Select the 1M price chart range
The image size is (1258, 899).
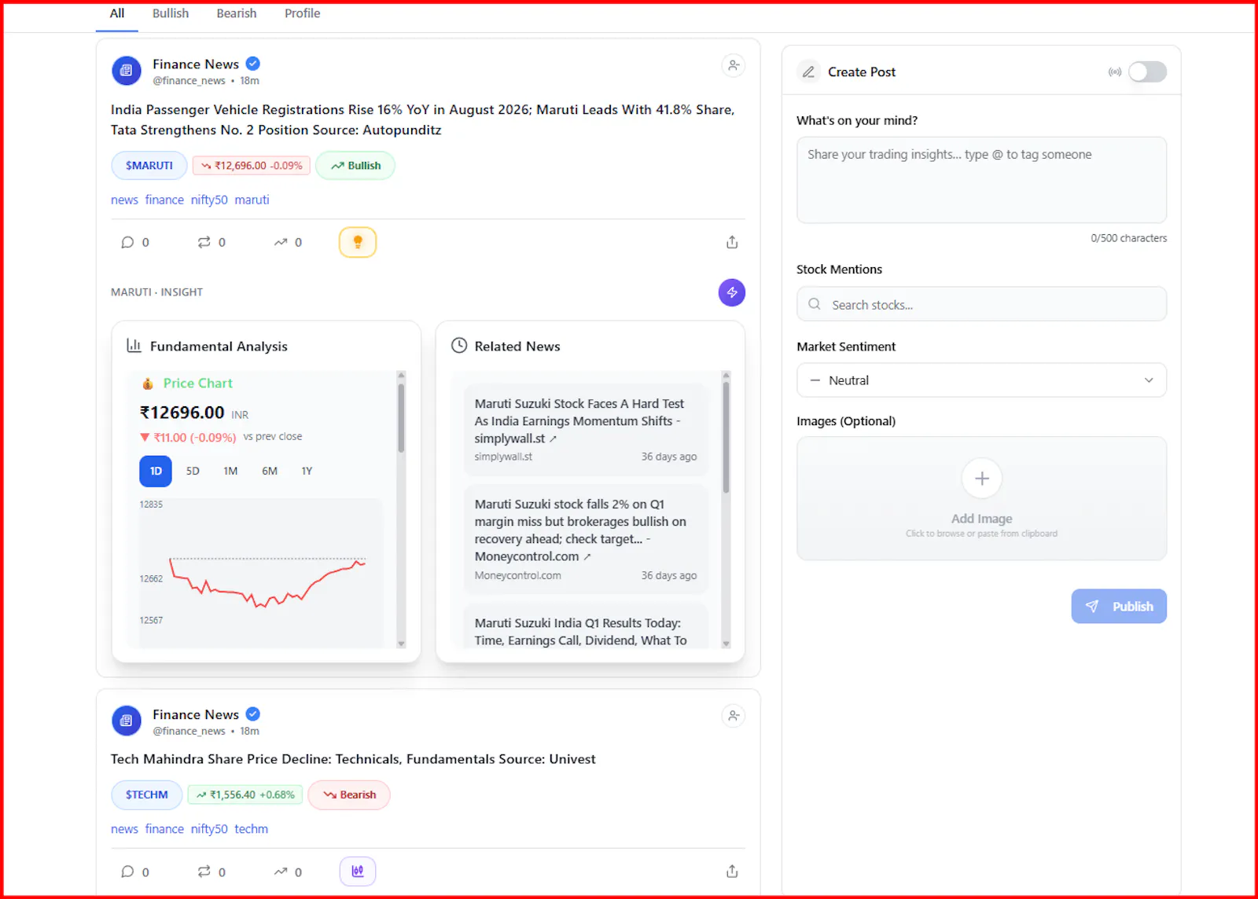coord(230,471)
